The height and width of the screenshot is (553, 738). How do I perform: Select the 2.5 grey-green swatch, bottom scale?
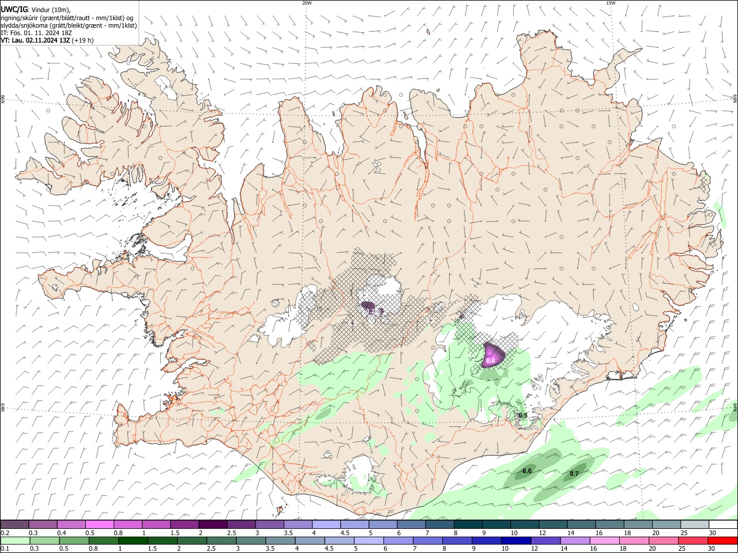[x=221, y=541]
